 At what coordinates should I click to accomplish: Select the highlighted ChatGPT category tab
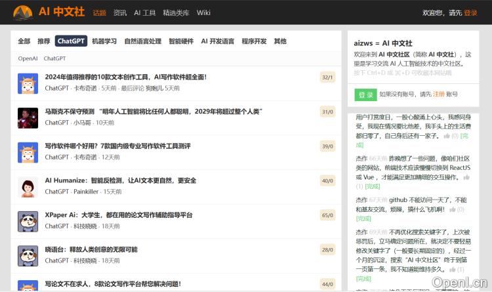(x=71, y=41)
